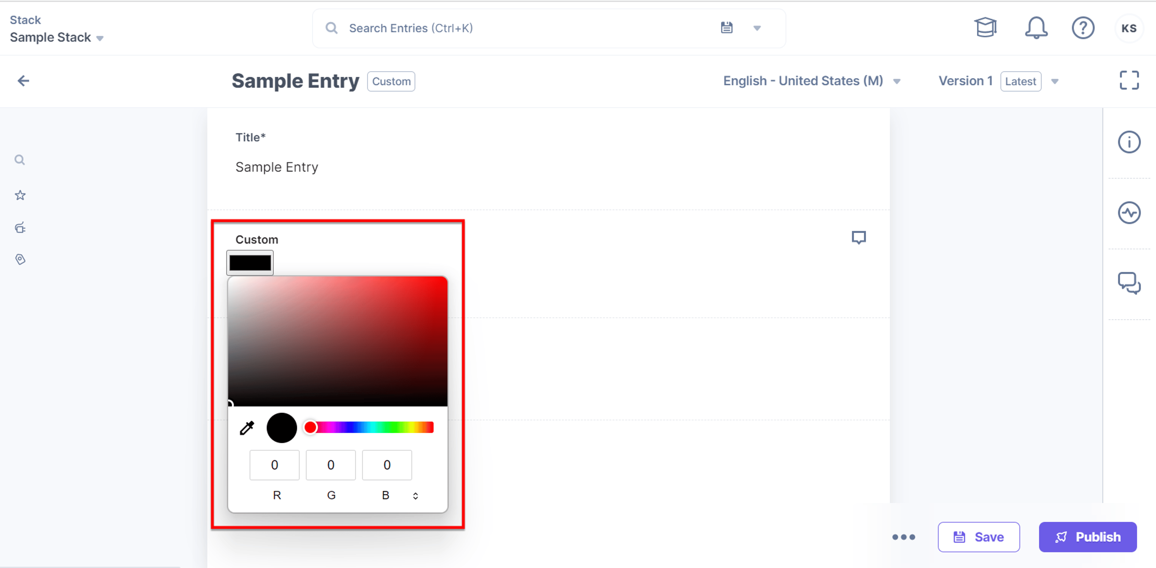Click the Stack link in the header
Viewport: 1156px width, 568px height.
pyautogui.click(x=25, y=20)
